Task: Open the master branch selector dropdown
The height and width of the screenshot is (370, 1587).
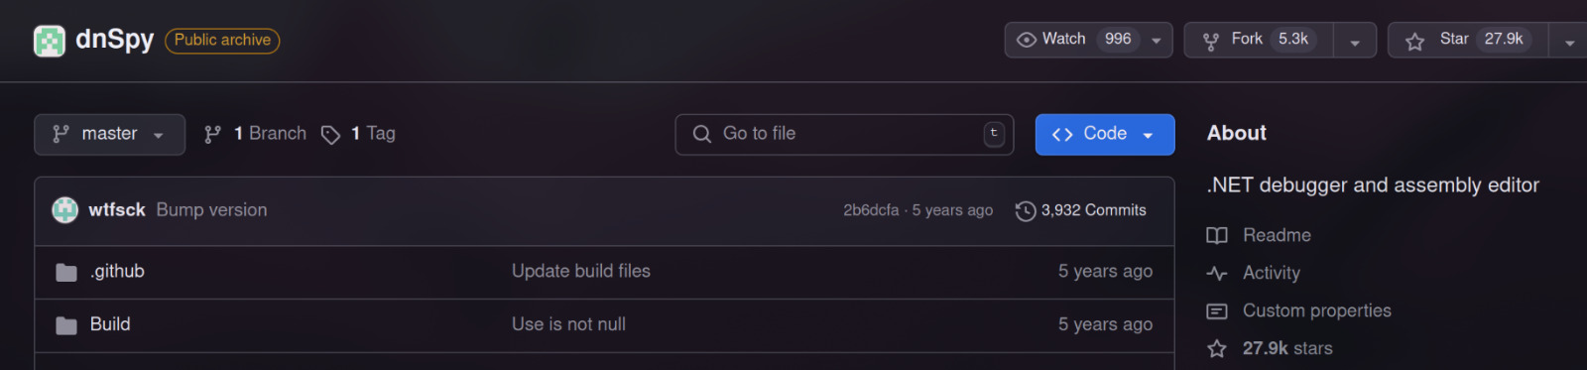Action: (x=110, y=135)
